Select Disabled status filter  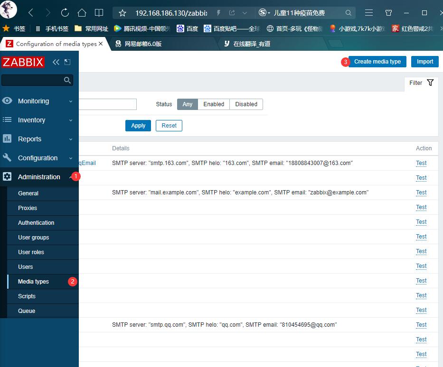[x=246, y=104]
